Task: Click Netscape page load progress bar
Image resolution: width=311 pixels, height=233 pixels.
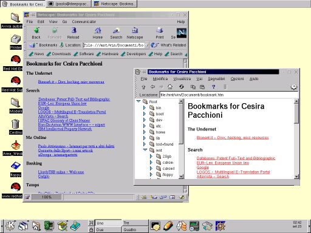Action: 47,197
